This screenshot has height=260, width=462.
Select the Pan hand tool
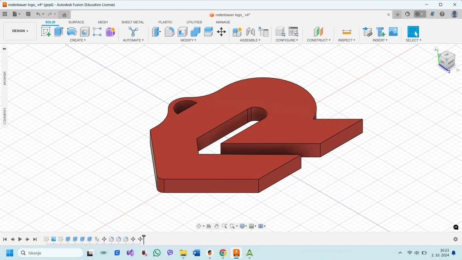pos(217,226)
